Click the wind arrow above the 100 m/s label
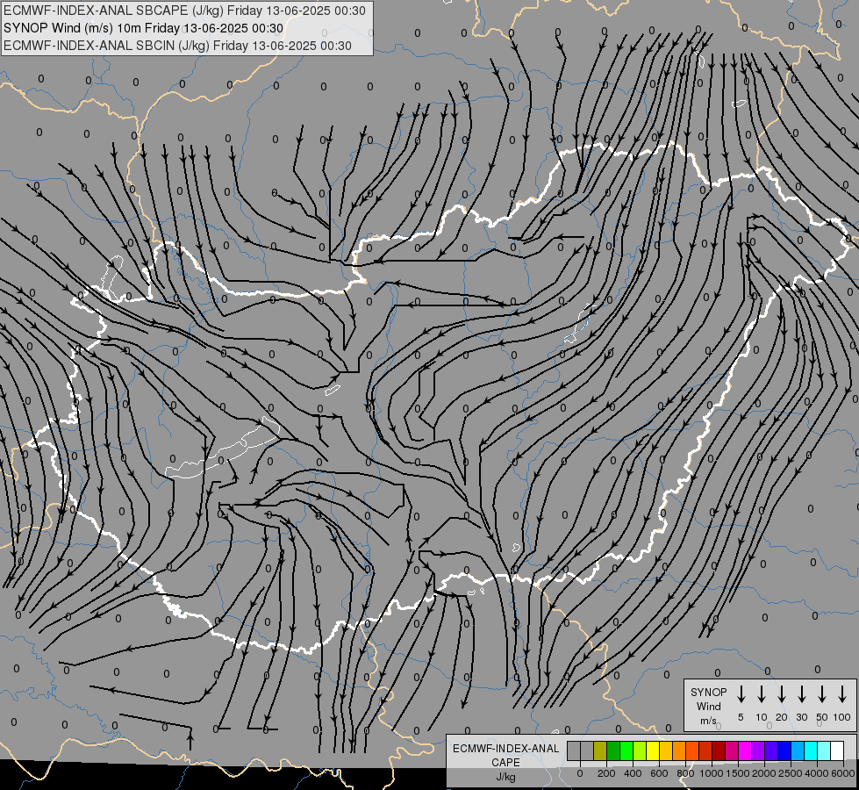The image size is (859, 790). tap(842, 694)
